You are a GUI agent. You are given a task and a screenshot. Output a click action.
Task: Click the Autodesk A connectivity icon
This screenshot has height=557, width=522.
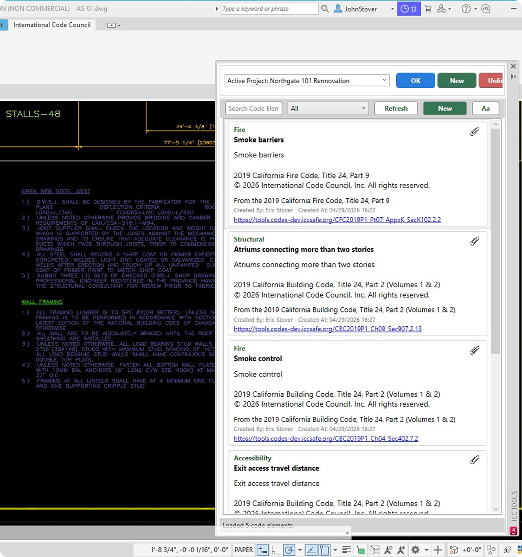point(441,9)
